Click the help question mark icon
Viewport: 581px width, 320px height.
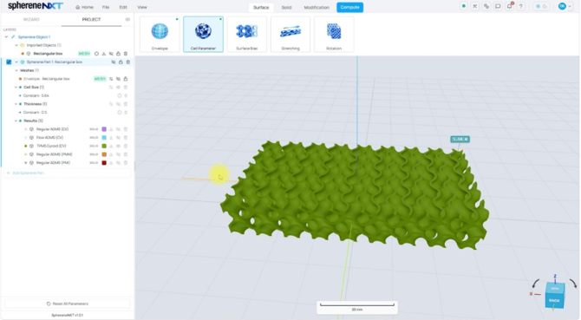click(x=521, y=6)
